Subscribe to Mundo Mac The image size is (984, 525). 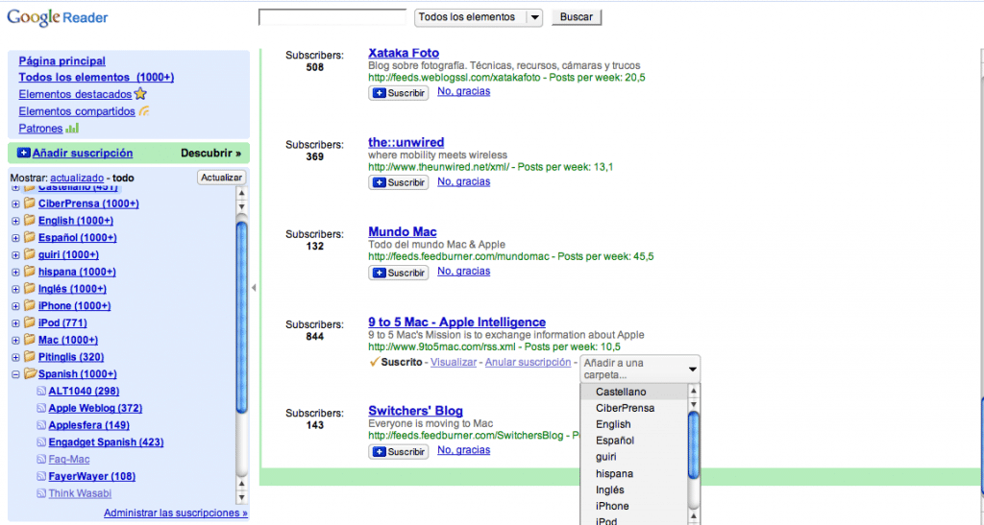click(399, 273)
